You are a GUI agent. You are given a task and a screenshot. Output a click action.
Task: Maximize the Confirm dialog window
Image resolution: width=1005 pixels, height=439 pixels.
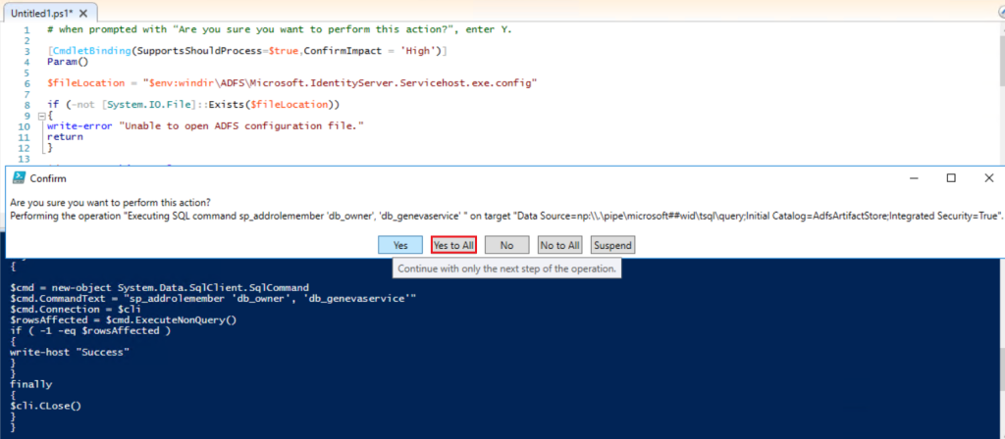(951, 178)
